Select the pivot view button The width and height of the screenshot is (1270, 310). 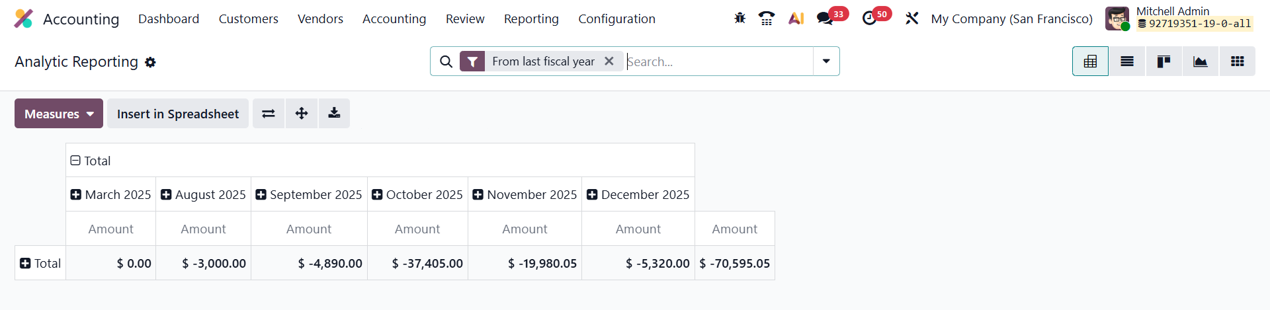(1090, 61)
